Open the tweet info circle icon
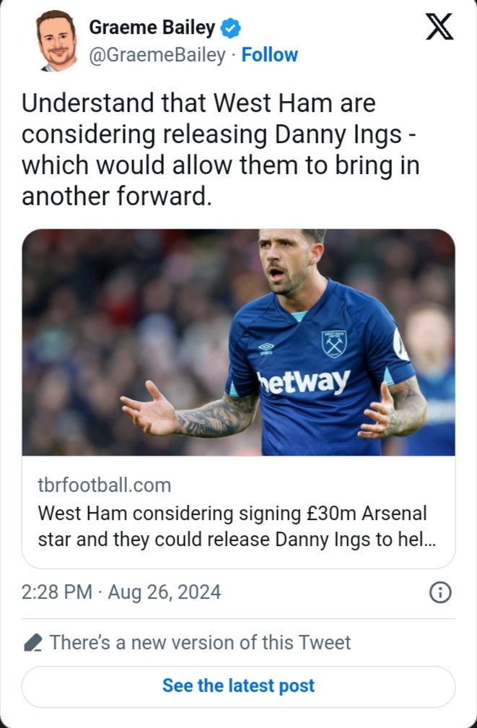Viewport: 477px width, 728px height. coord(440,593)
